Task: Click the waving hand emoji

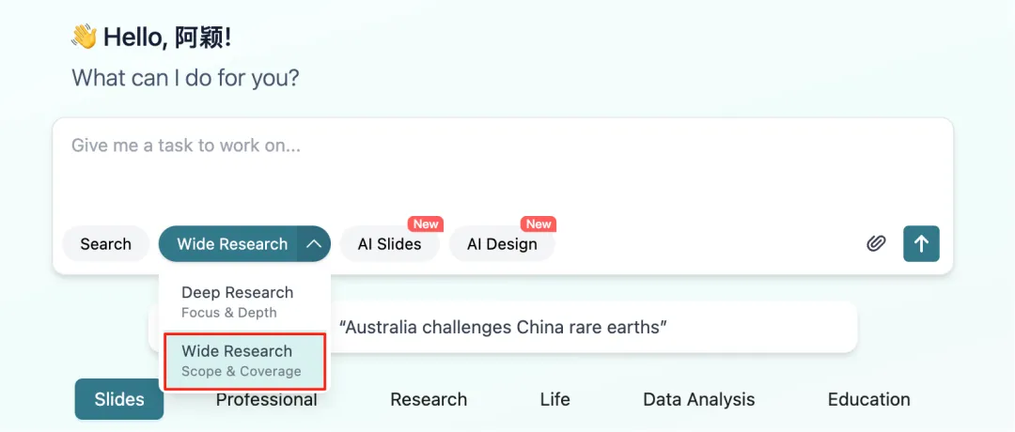Action: coord(85,38)
